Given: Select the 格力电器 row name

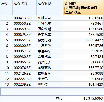Looking at the screenshot, I should [x=50, y=40].
